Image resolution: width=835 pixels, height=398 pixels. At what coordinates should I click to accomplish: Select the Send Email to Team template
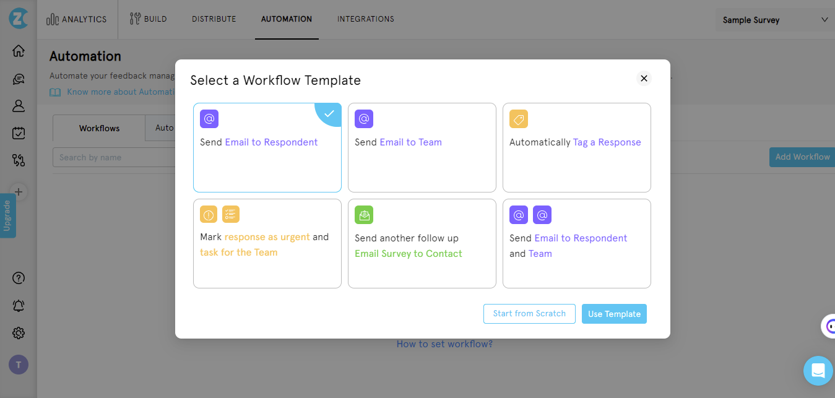(x=422, y=147)
